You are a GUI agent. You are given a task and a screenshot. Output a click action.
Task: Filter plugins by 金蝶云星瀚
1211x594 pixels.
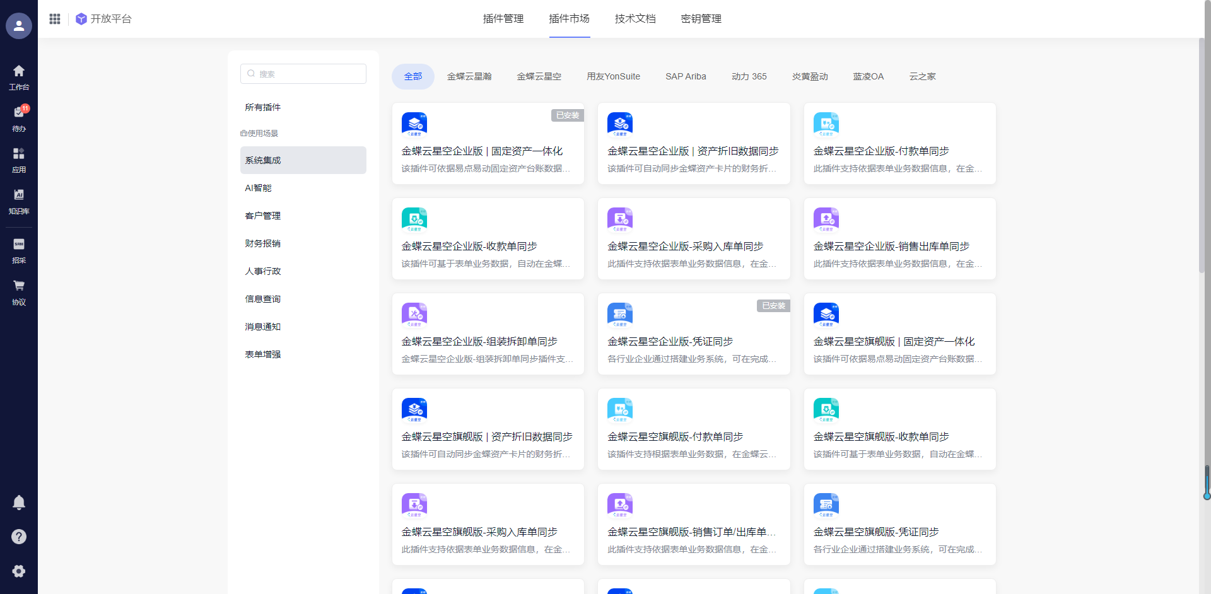pos(469,76)
